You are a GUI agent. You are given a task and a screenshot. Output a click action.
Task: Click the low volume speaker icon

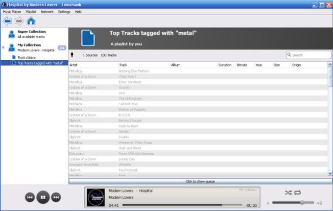pyautogui.click(x=268, y=203)
